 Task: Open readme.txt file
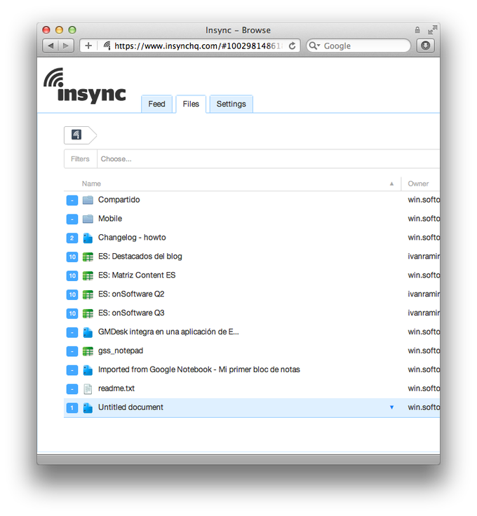pos(116,388)
